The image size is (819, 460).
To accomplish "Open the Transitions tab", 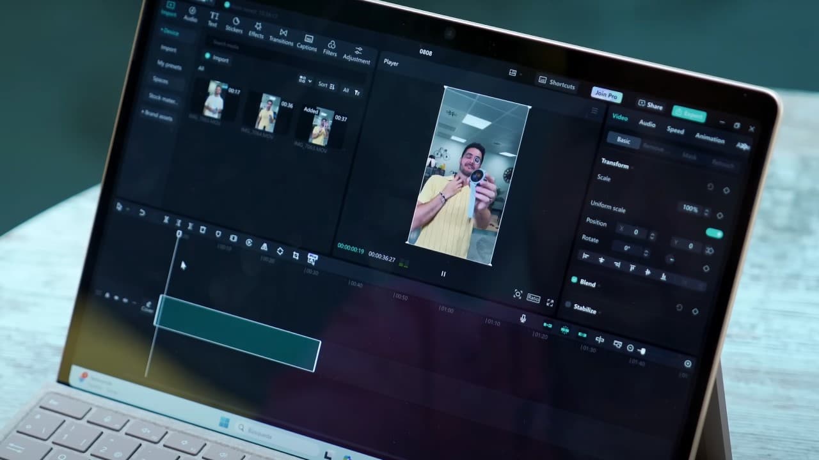I will coord(282,37).
